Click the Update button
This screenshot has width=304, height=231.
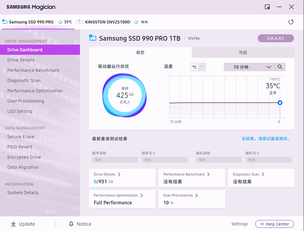pos(23,224)
